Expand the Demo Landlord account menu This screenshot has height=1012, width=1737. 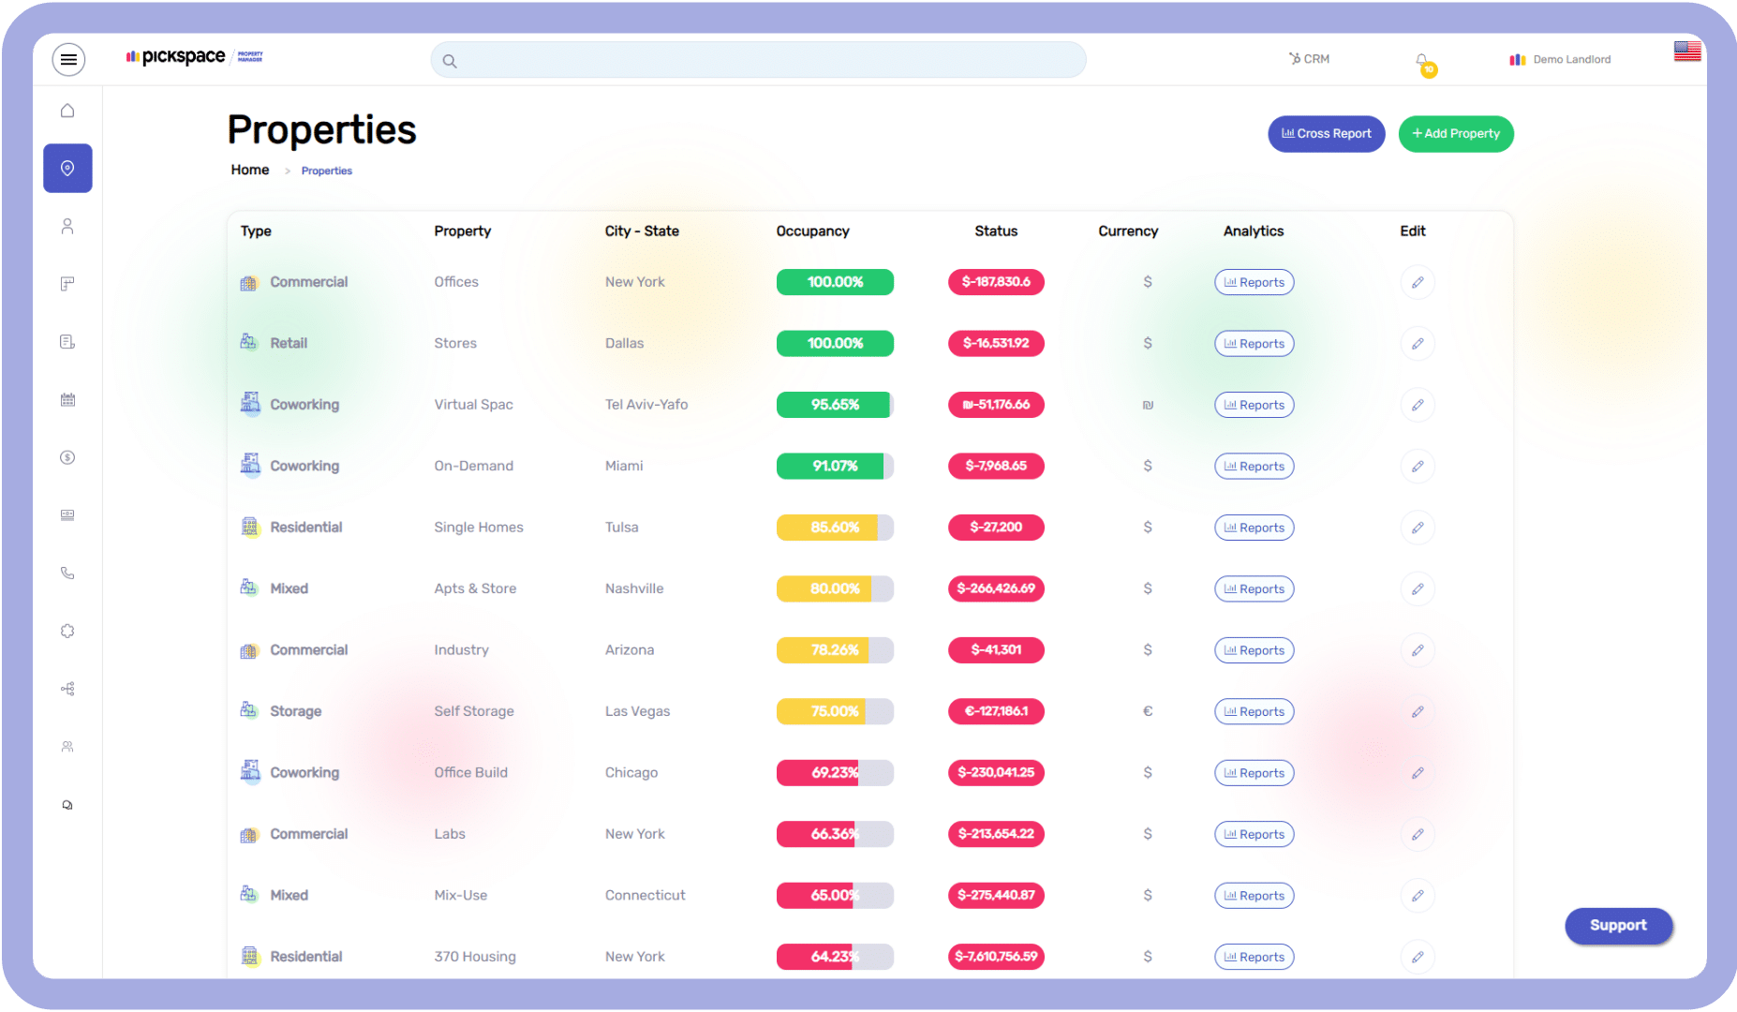[1561, 60]
